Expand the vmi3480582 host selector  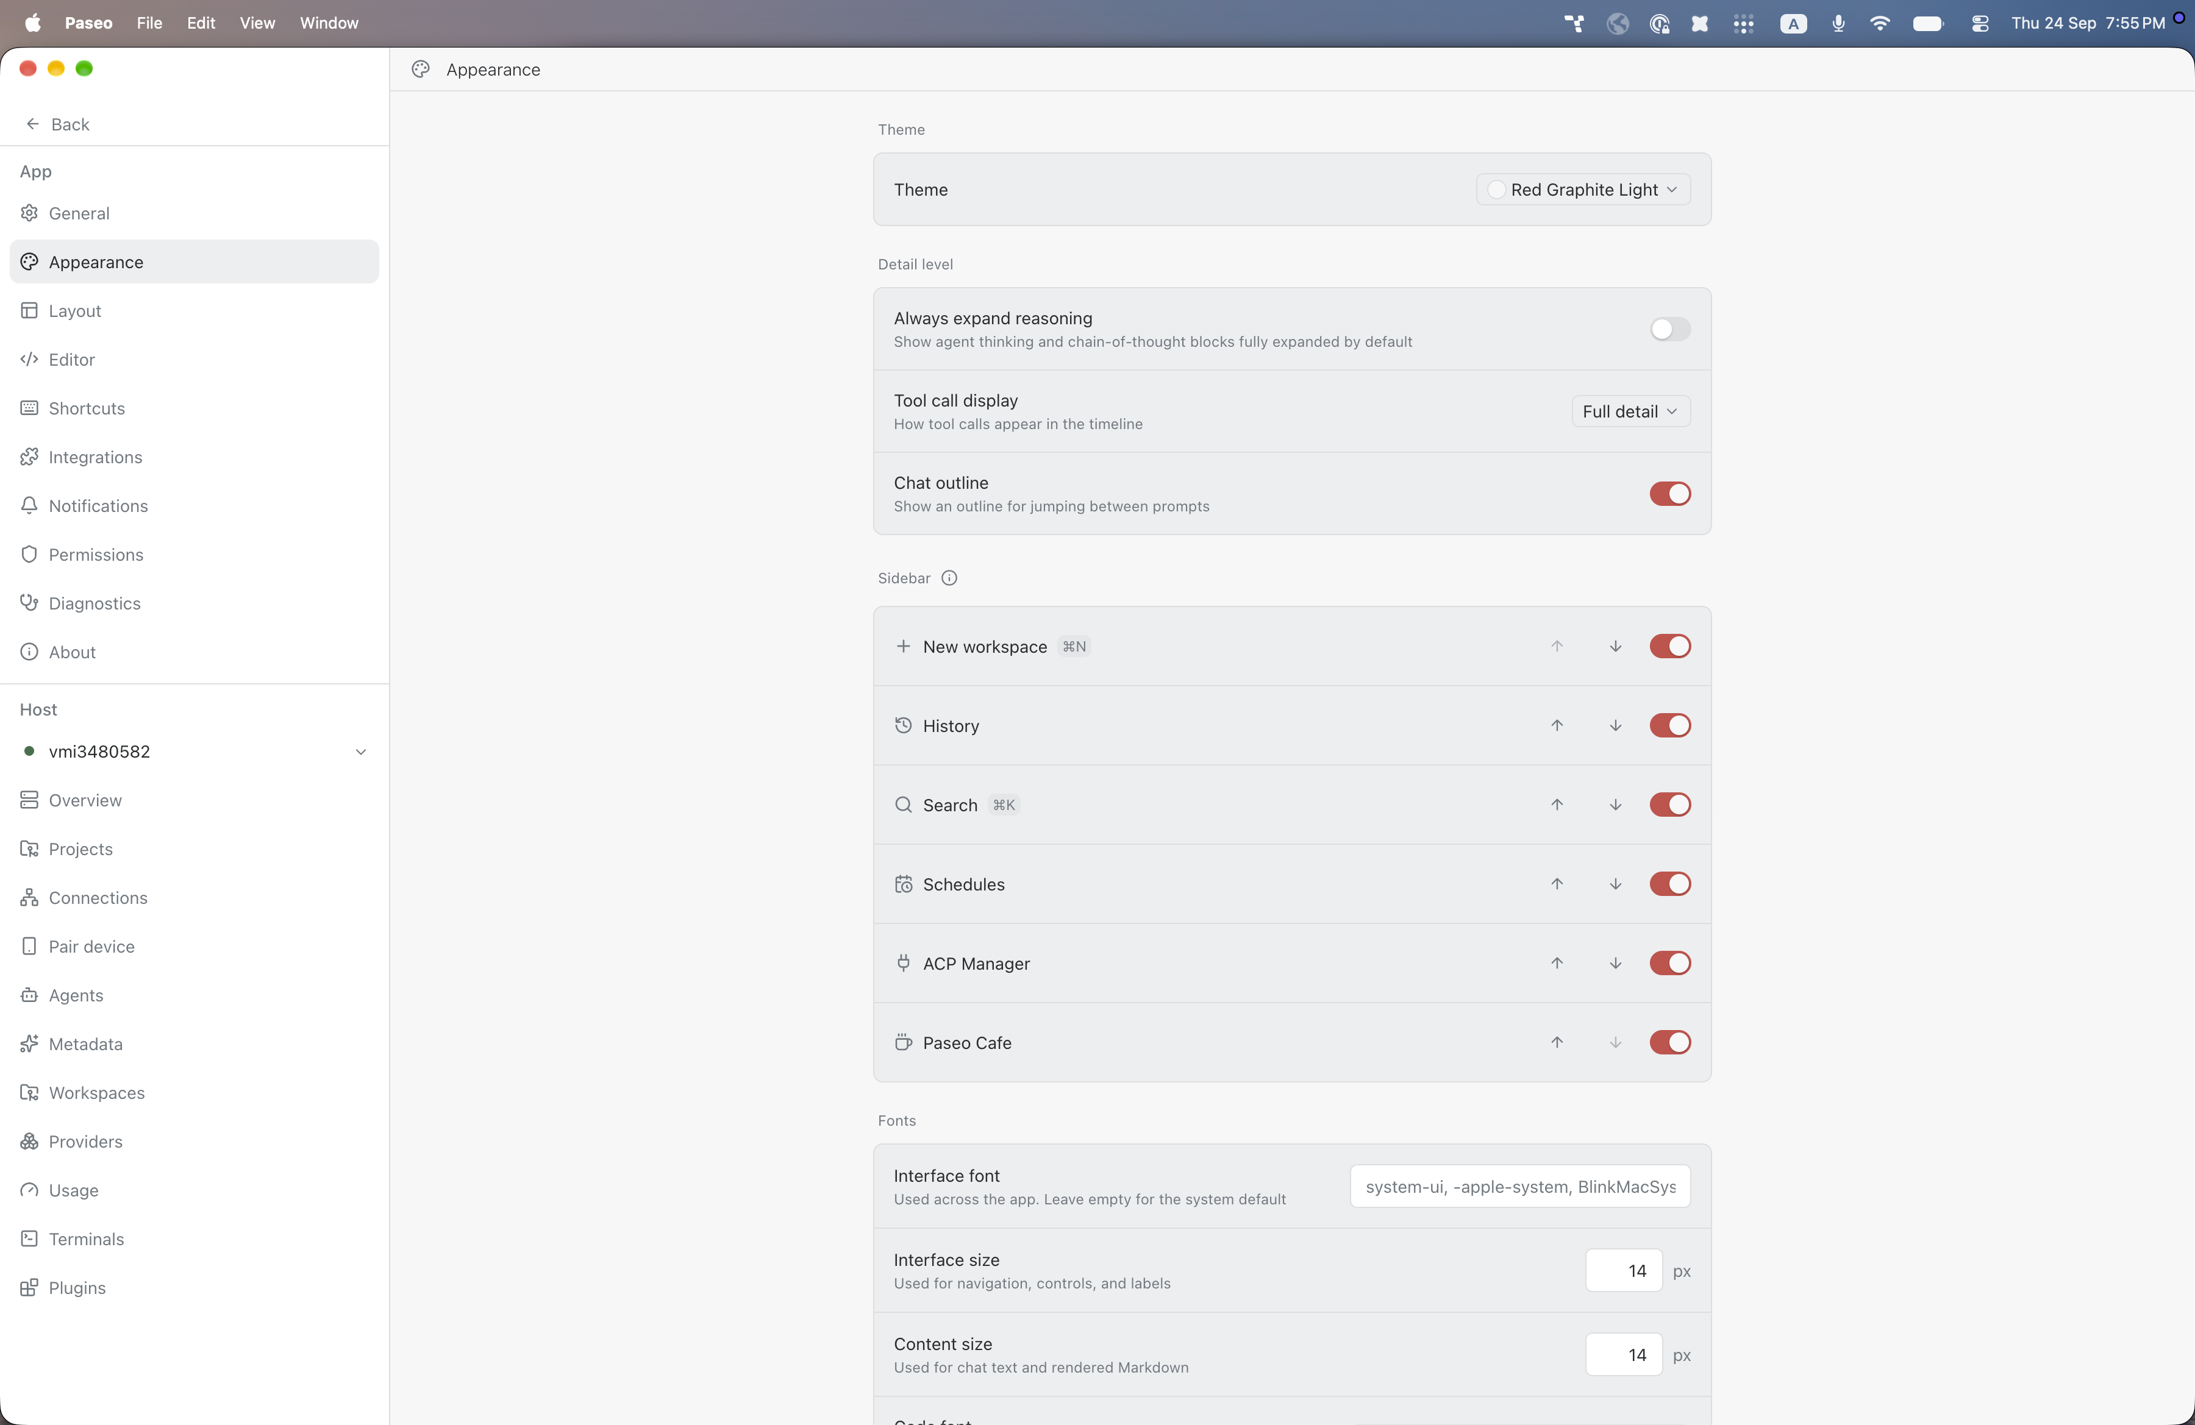(194, 752)
